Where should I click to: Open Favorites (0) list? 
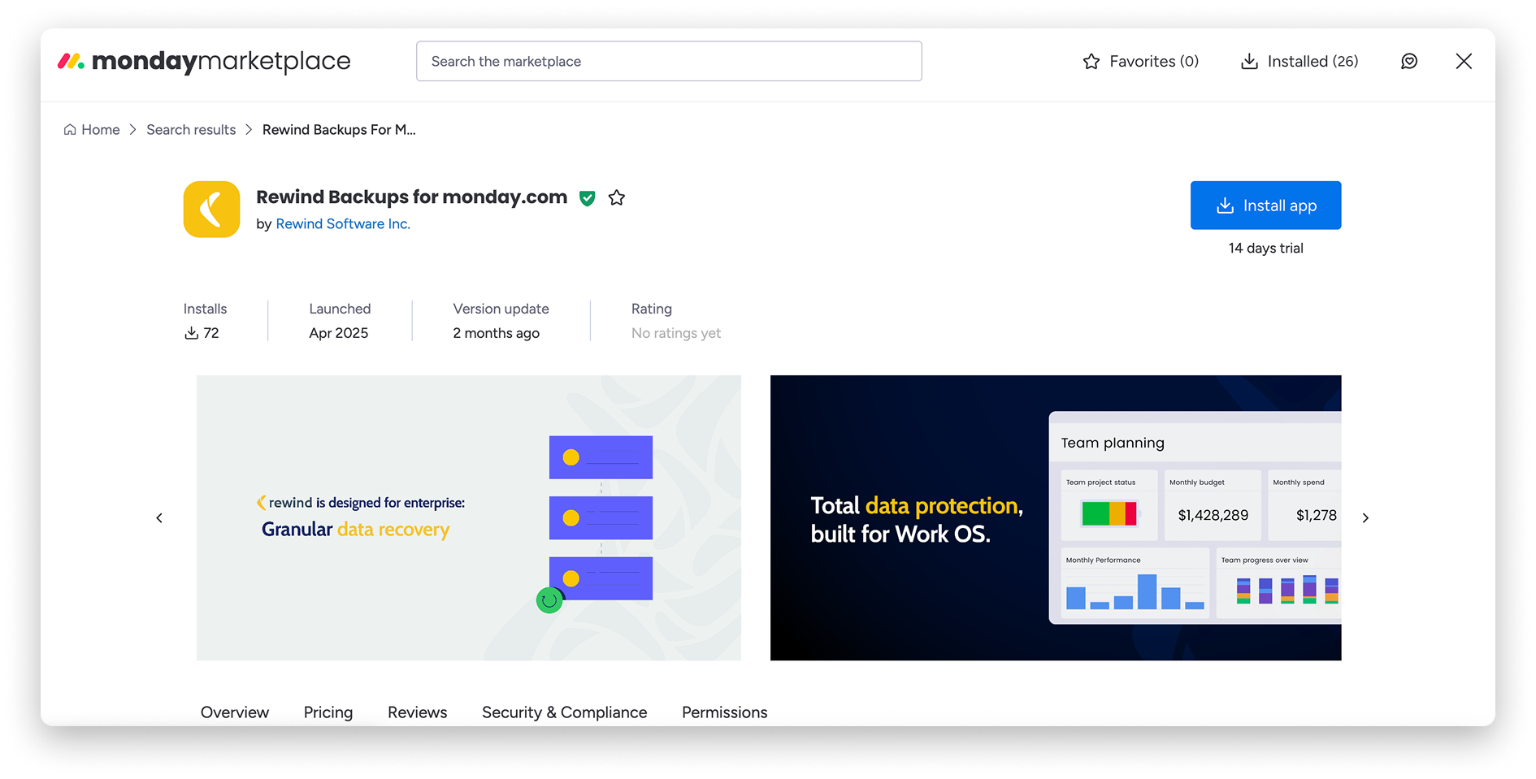[x=1141, y=61]
